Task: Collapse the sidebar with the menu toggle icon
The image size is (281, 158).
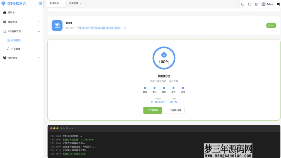Action: tap(40, 3)
